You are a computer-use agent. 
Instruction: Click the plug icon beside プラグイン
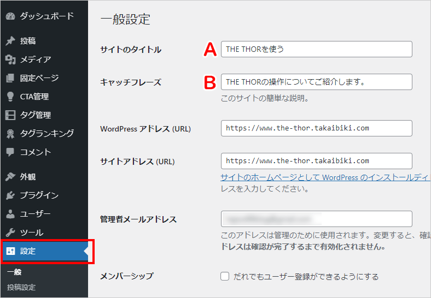pos(10,195)
